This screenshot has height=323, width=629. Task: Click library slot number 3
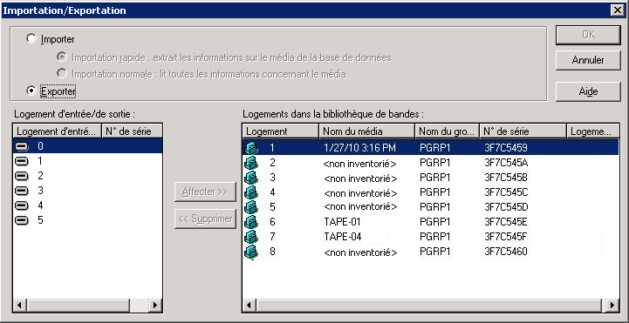272,178
